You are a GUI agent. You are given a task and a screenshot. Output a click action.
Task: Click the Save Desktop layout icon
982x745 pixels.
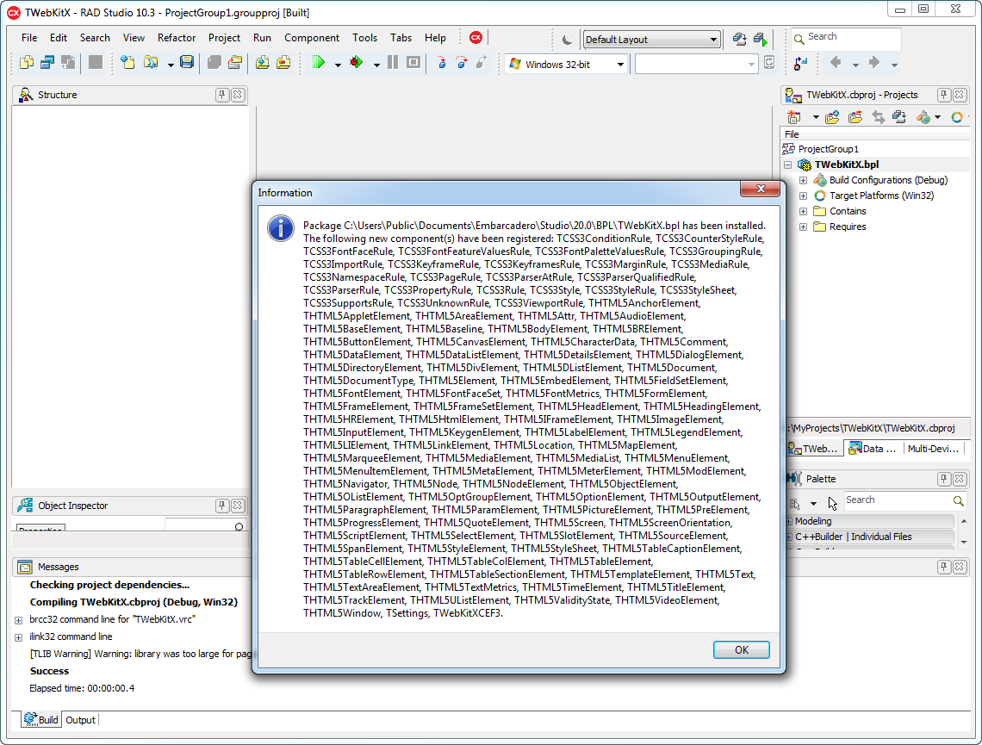[x=740, y=40]
